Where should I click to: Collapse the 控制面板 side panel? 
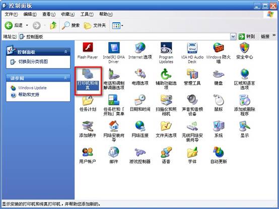pos(65,52)
